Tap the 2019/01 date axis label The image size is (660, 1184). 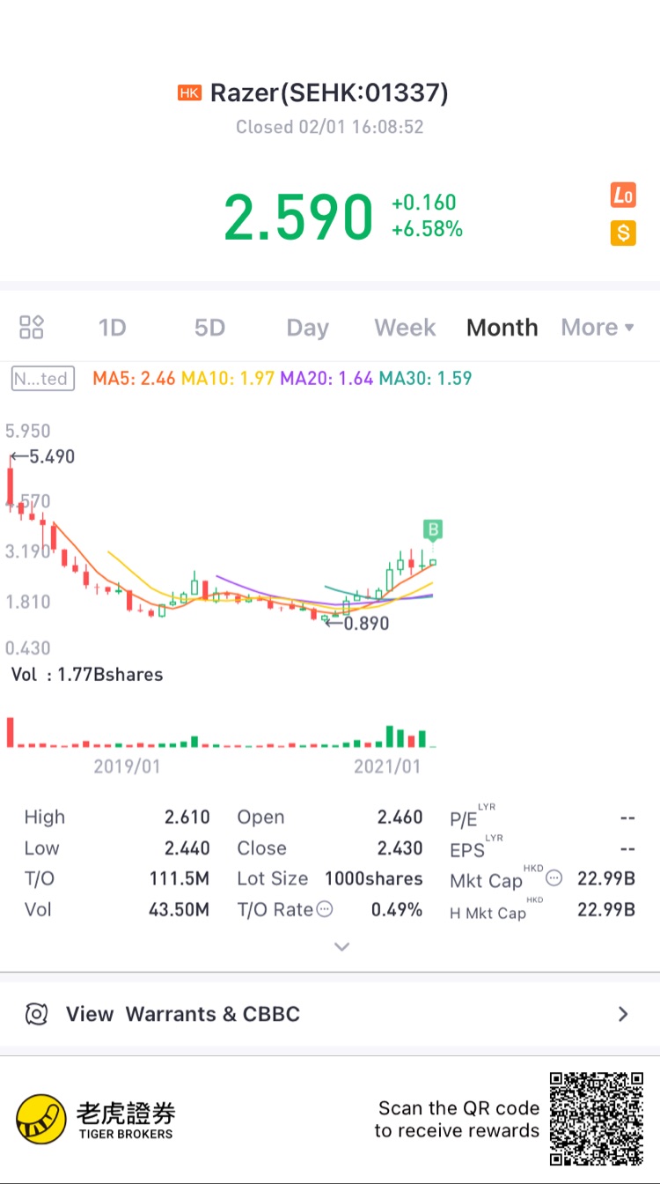click(127, 766)
